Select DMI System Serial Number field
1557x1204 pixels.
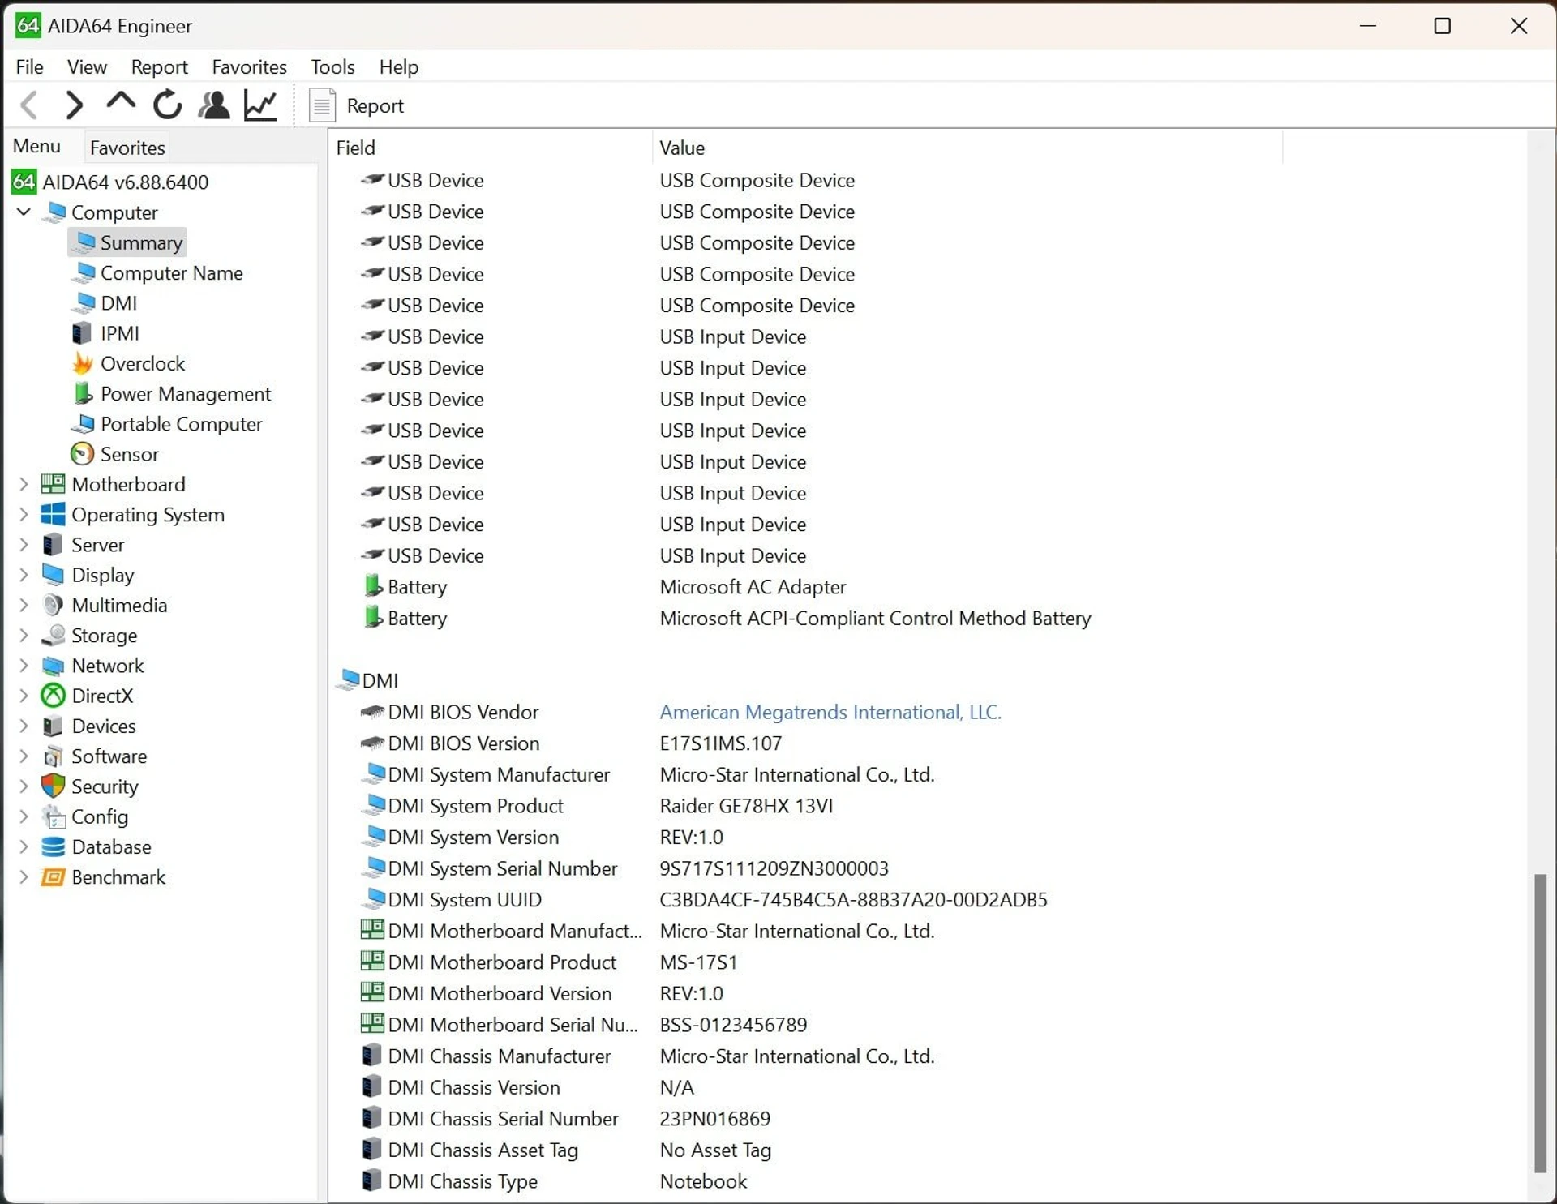coord(503,868)
